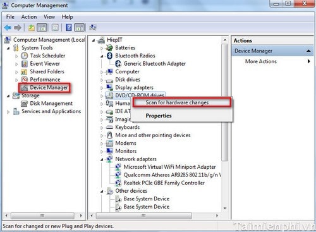Select Computer Management (Local) root
This screenshot has width=316, height=232.
tap(49, 40)
